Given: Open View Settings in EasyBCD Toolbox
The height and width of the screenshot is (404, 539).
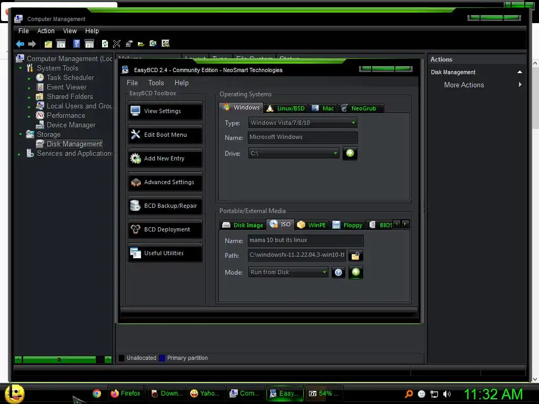Looking at the screenshot, I should [x=165, y=110].
